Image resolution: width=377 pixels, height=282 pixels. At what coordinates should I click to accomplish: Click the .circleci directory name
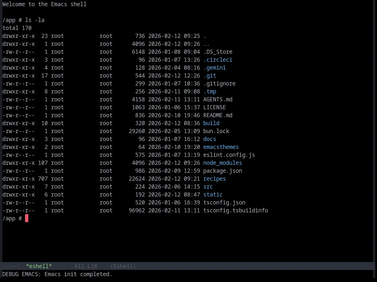(218, 60)
